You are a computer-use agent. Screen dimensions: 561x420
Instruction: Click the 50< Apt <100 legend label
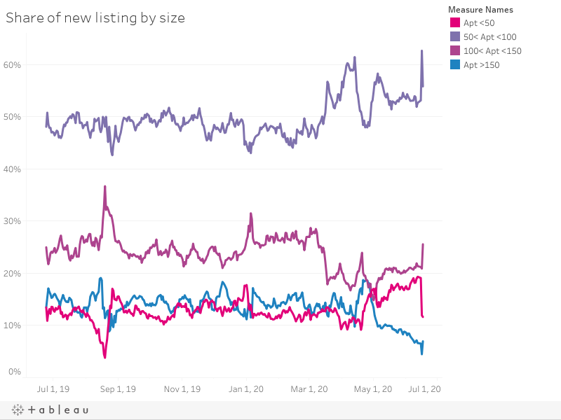(x=489, y=37)
